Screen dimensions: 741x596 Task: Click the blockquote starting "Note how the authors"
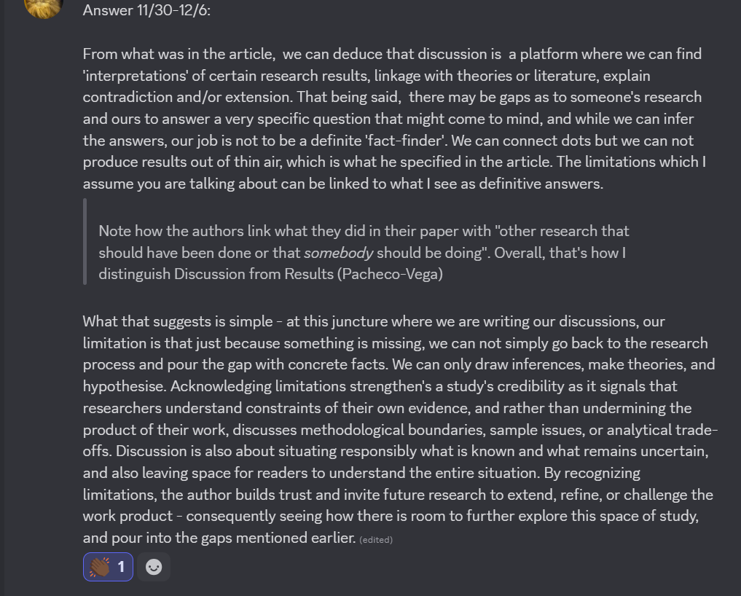click(363, 231)
